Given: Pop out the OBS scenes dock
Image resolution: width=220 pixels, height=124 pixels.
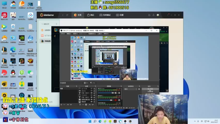Looking at the screenshot, I should pos(76,86).
